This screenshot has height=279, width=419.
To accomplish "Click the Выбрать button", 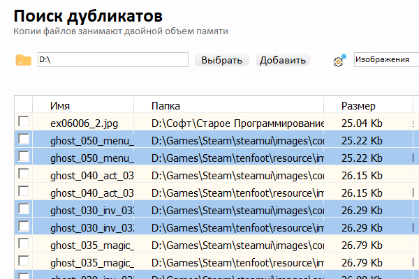I will click(x=222, y=60).
